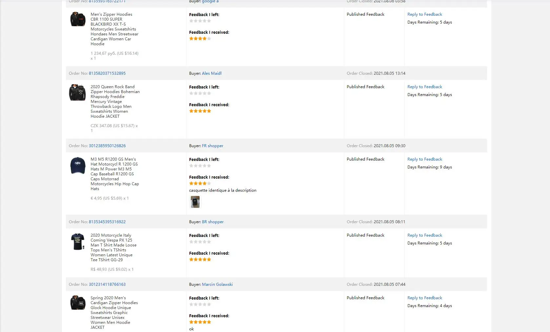Open order number 3012314118766163
Screen dimensions: 550x332
click(x=107, y=284)
